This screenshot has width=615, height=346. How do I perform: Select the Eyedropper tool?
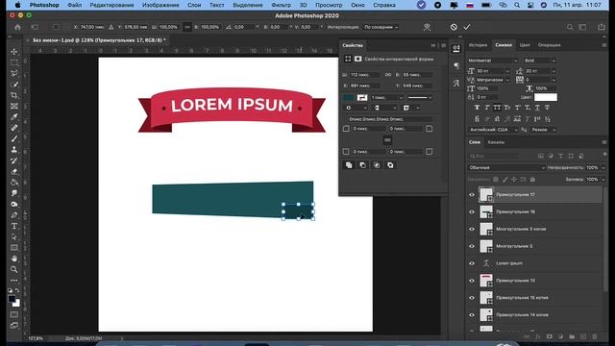coord(14,117)
